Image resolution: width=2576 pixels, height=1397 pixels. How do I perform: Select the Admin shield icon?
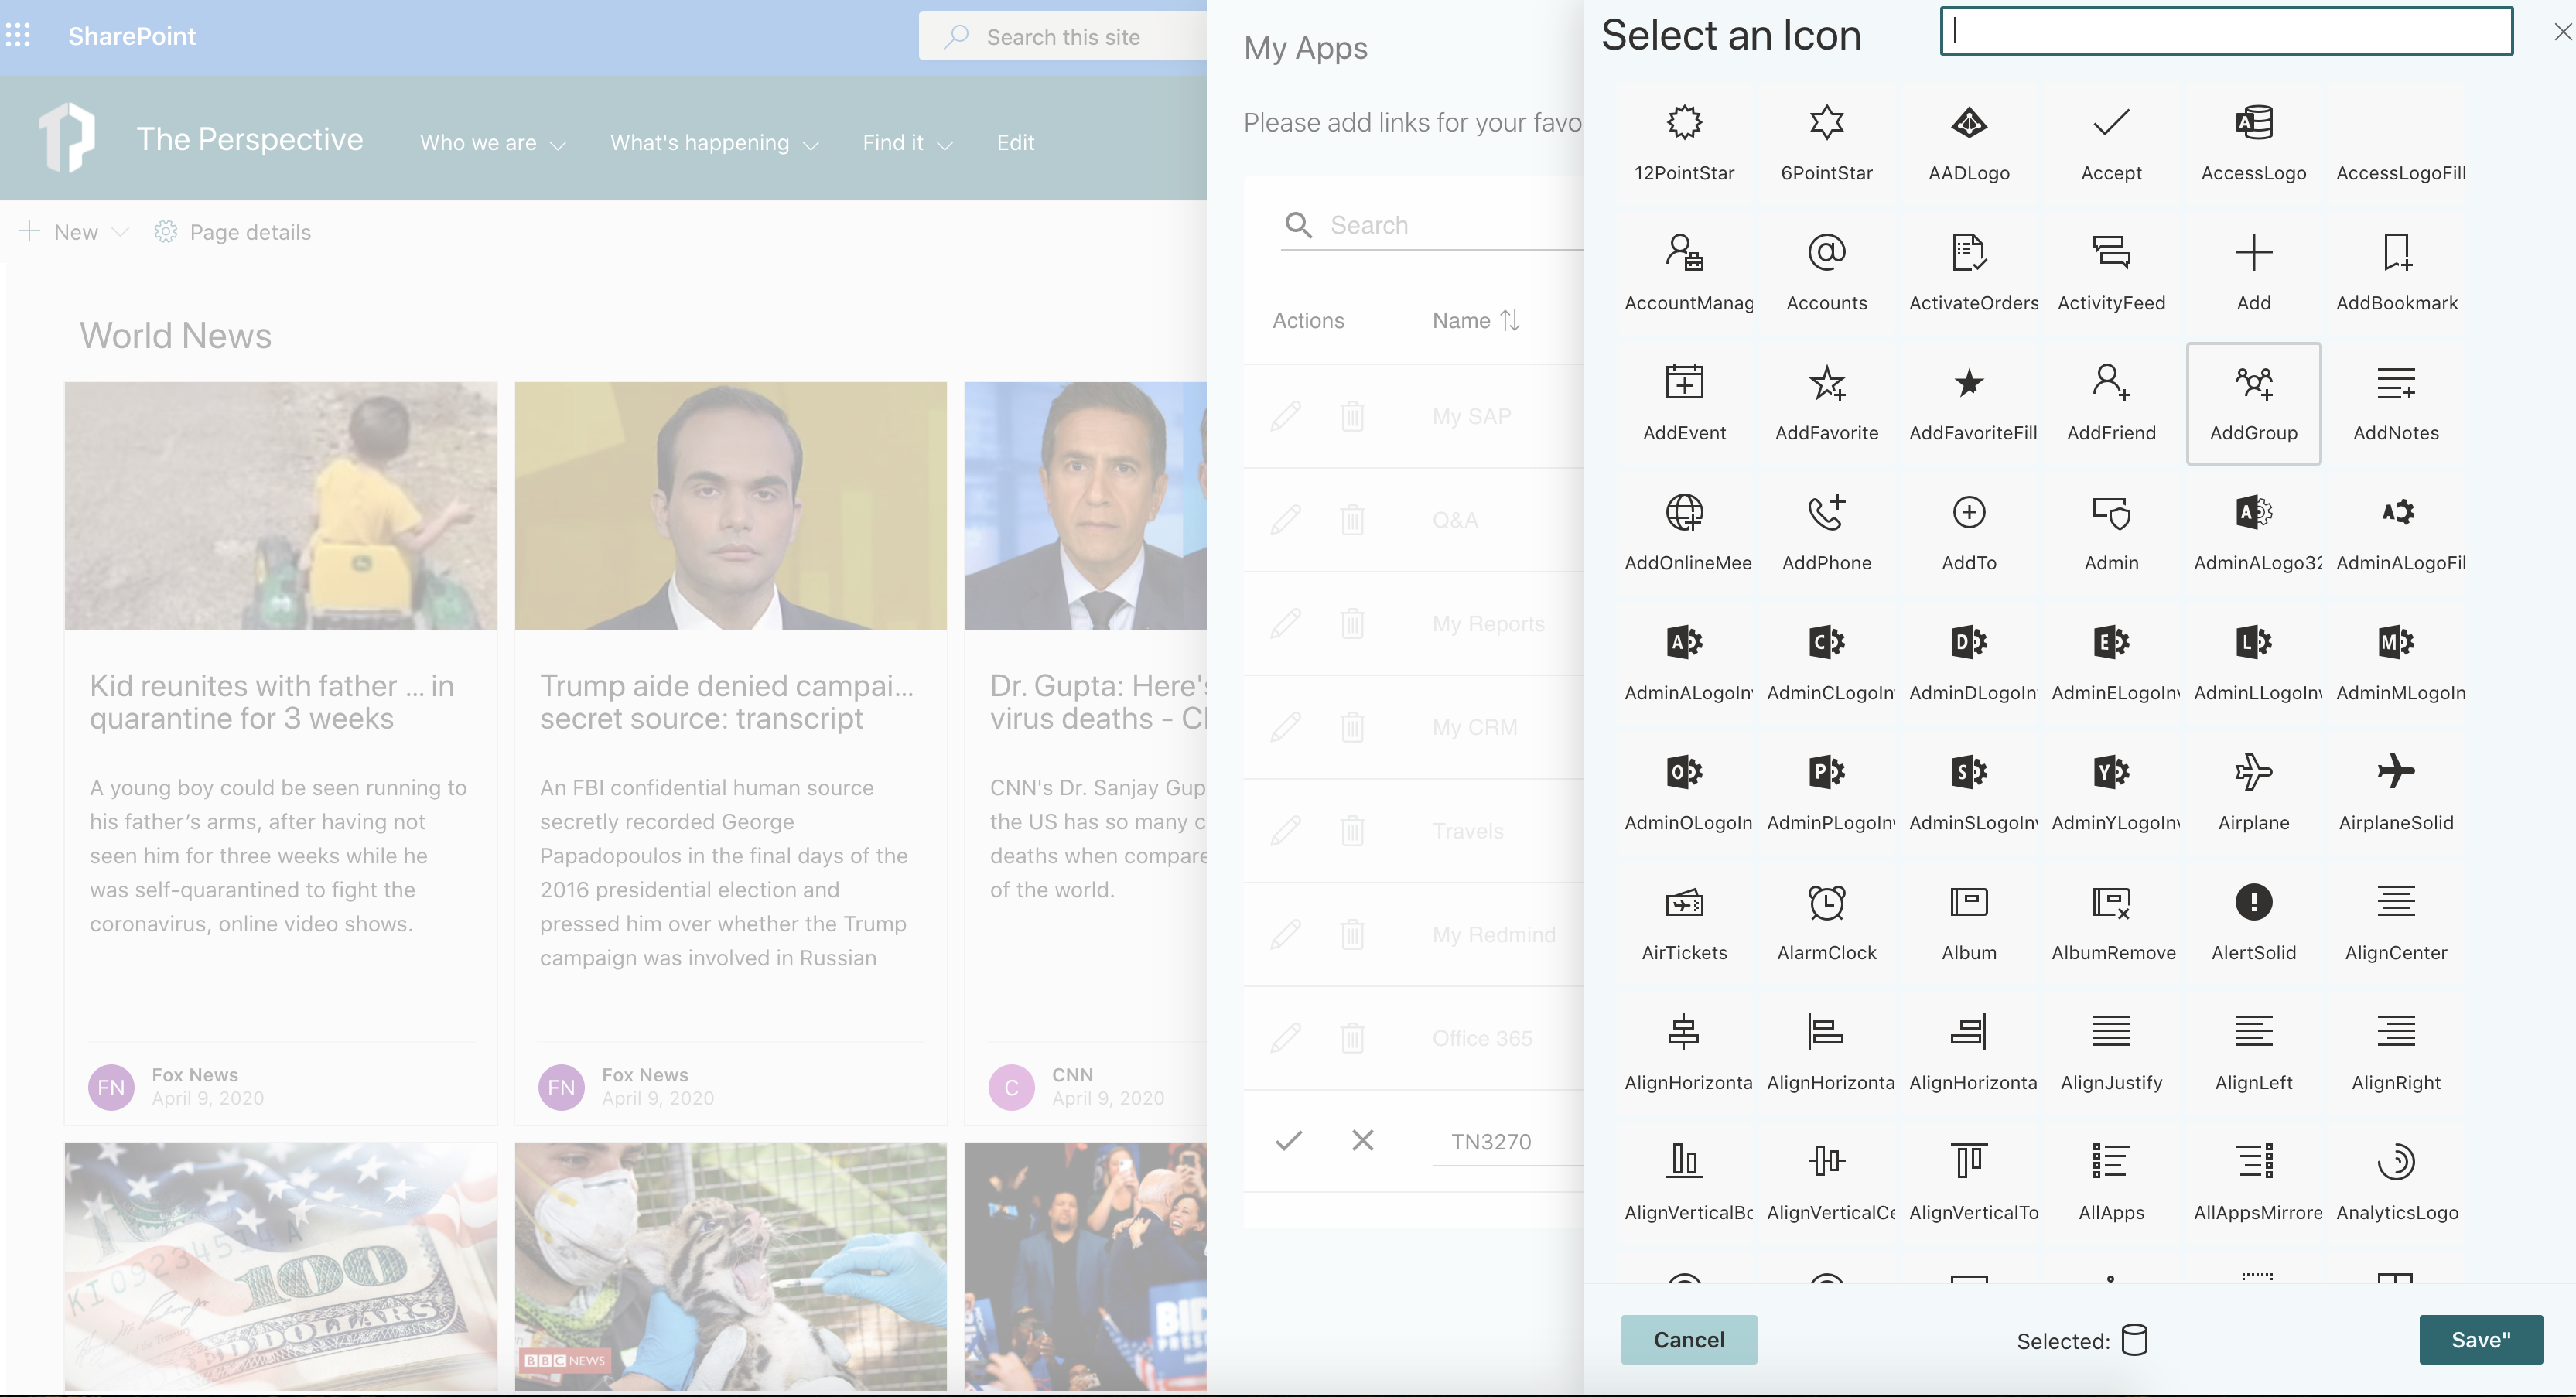coord(2111,533)
